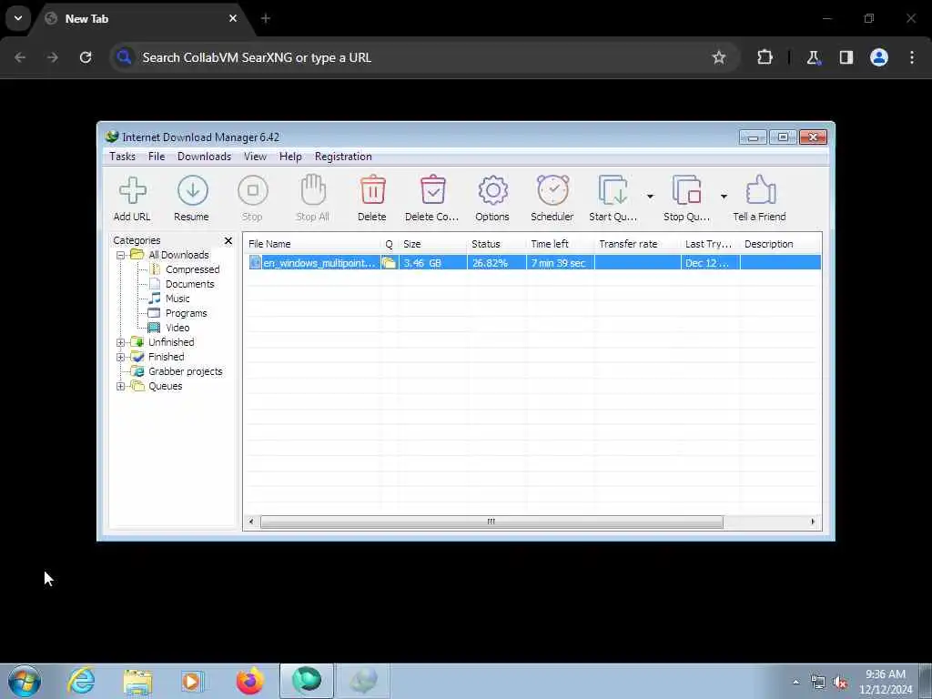Open Start Queue dropdown arrow

650,197
